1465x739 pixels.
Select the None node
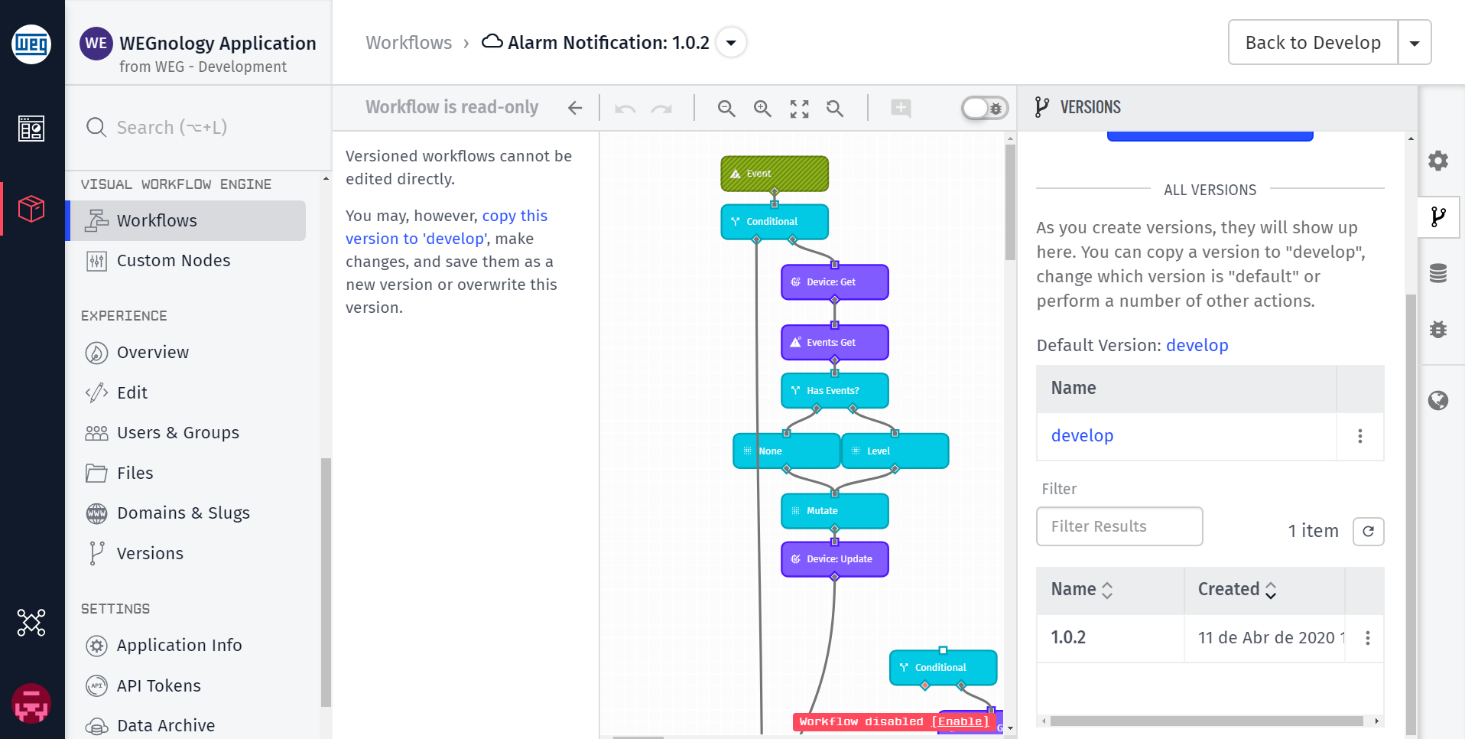787,451
